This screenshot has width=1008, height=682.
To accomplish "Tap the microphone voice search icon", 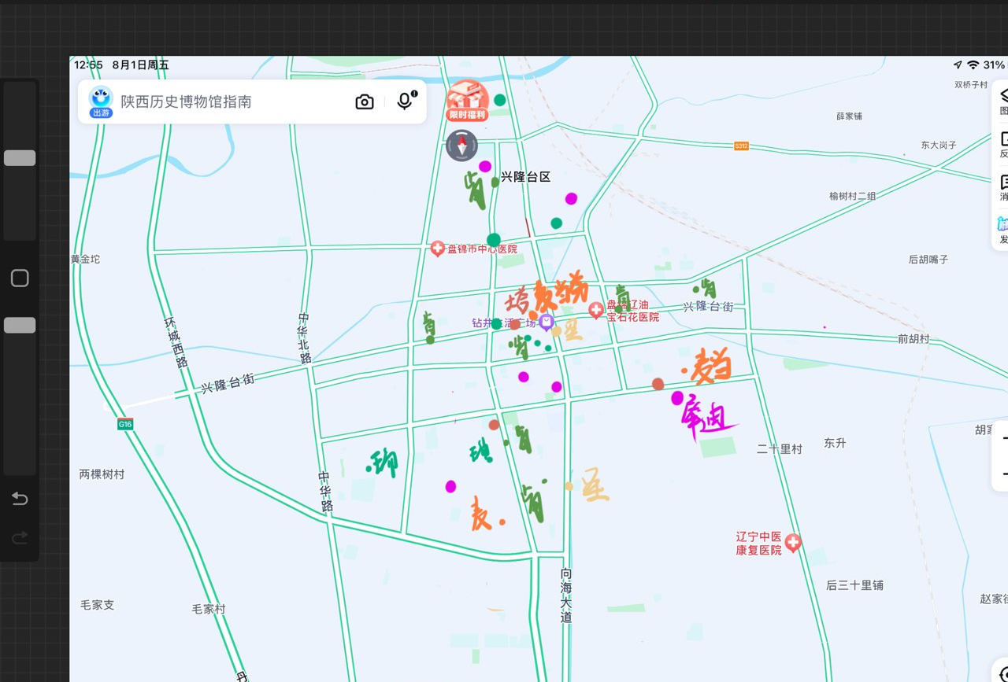I will pos(405,101).
